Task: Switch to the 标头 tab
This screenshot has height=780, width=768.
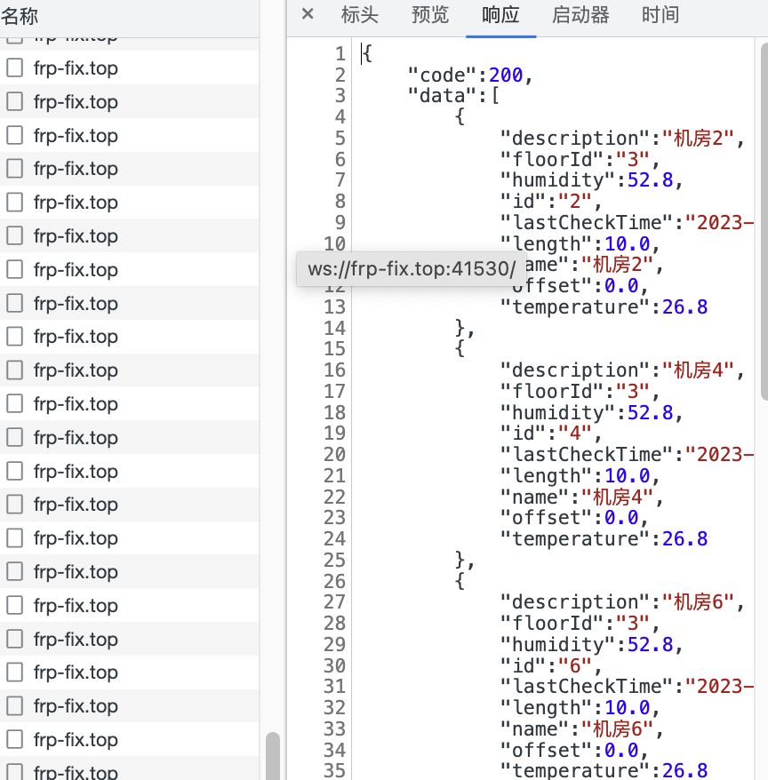Action: click(x=359, y=14)
